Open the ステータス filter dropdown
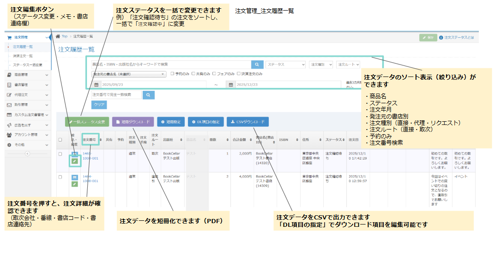495x254 pixels. click(x=285, y=65)
